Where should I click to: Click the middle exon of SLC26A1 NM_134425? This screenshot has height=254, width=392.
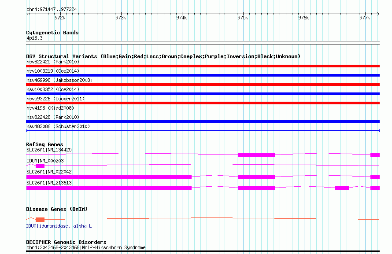point(256,155)
